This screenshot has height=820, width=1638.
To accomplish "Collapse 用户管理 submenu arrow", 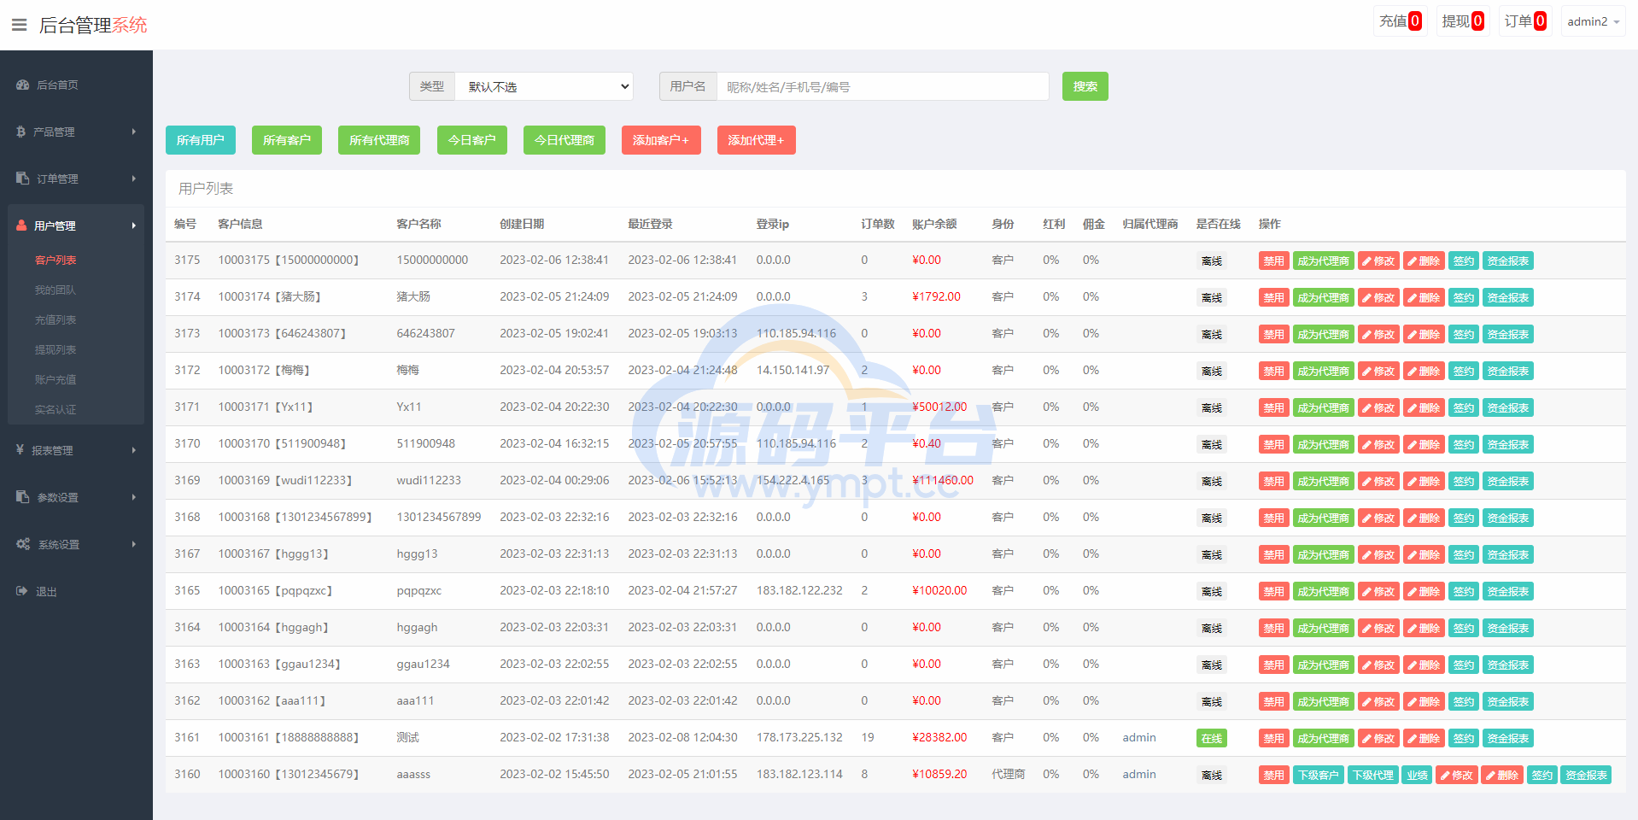I will click(134, 225).
